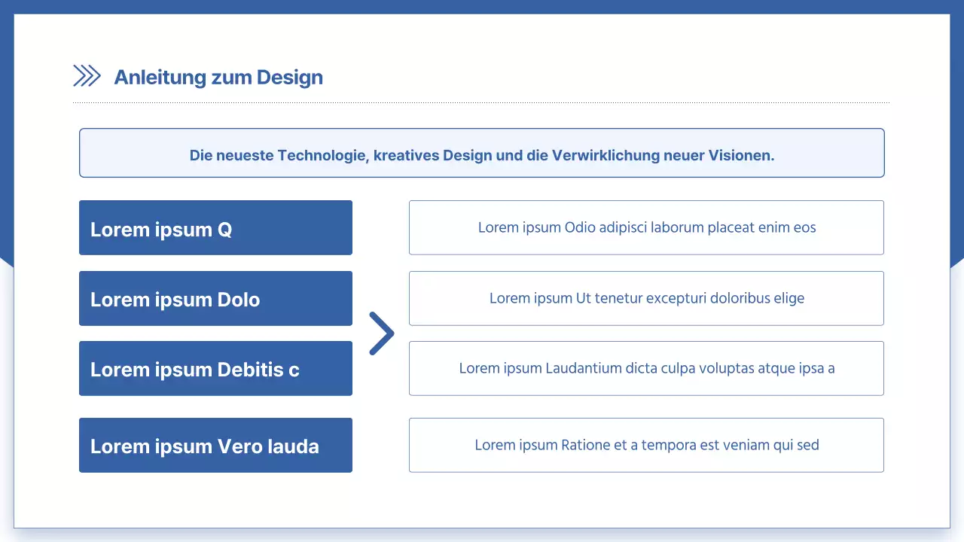Click the word "Visionen" in the banner
964x542 pixels.
741,156
